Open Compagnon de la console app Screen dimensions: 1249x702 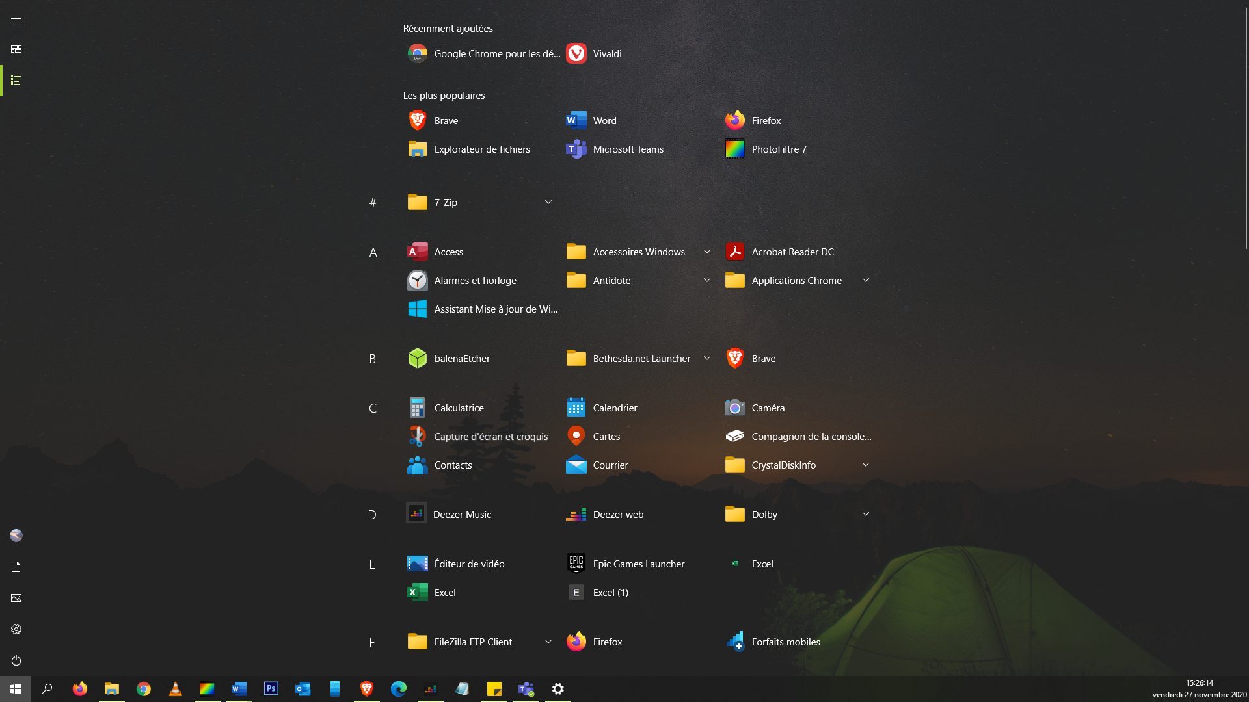(799, 437)
